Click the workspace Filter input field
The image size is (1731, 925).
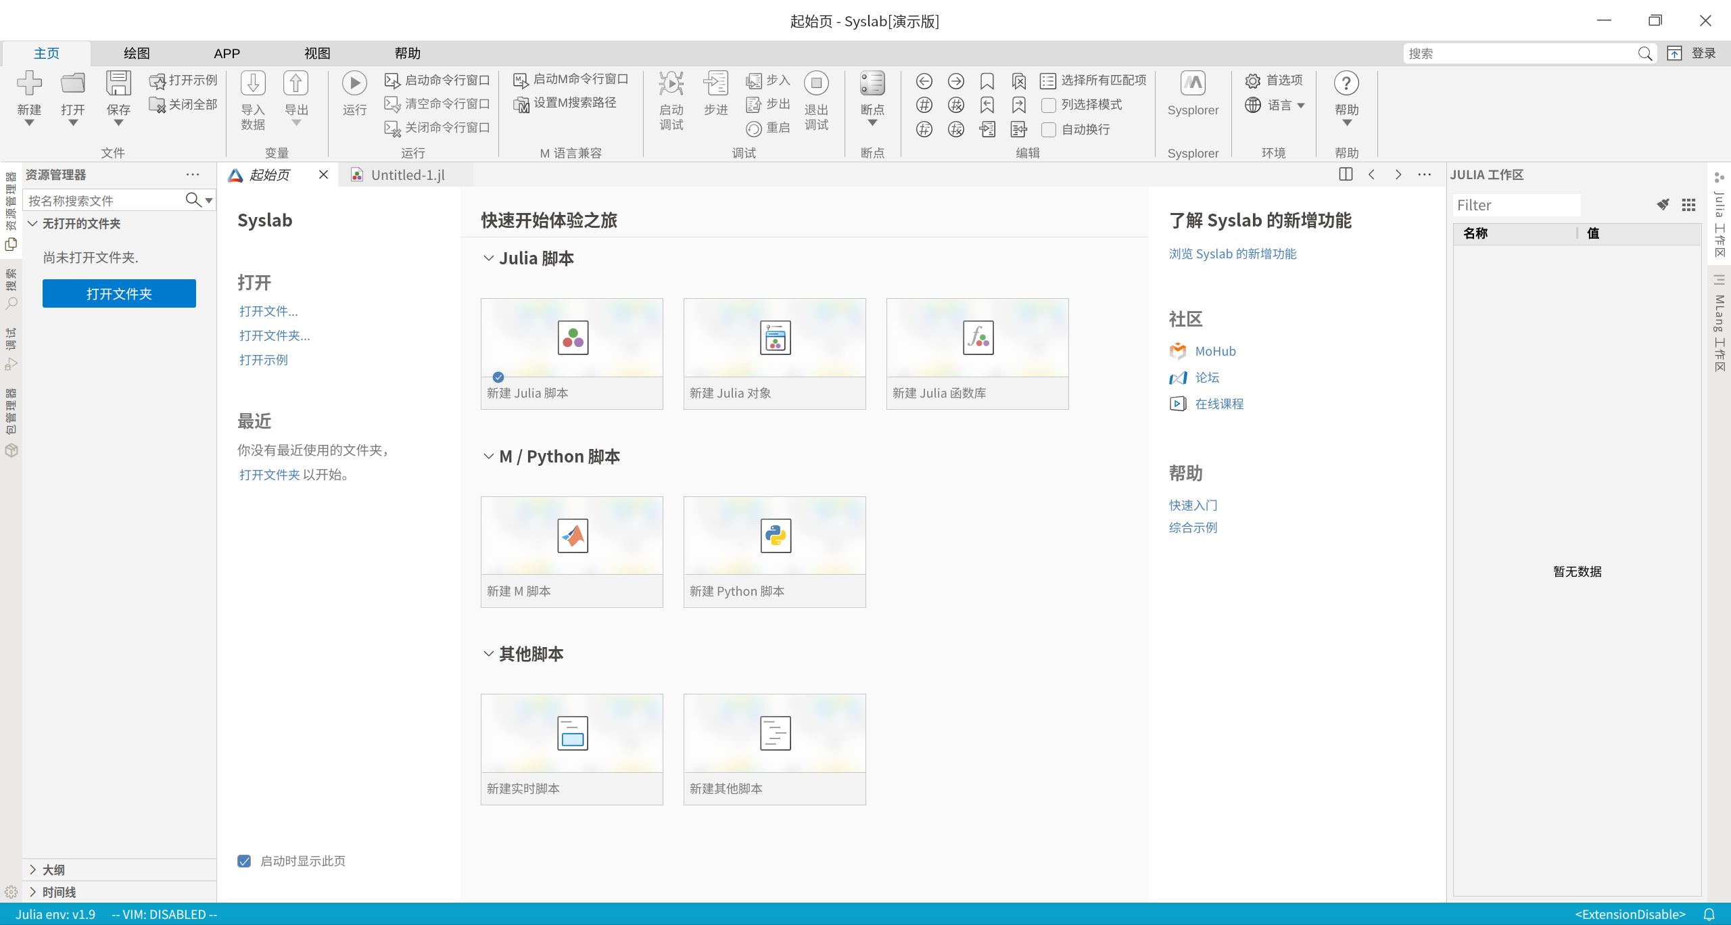(1516, 205)
